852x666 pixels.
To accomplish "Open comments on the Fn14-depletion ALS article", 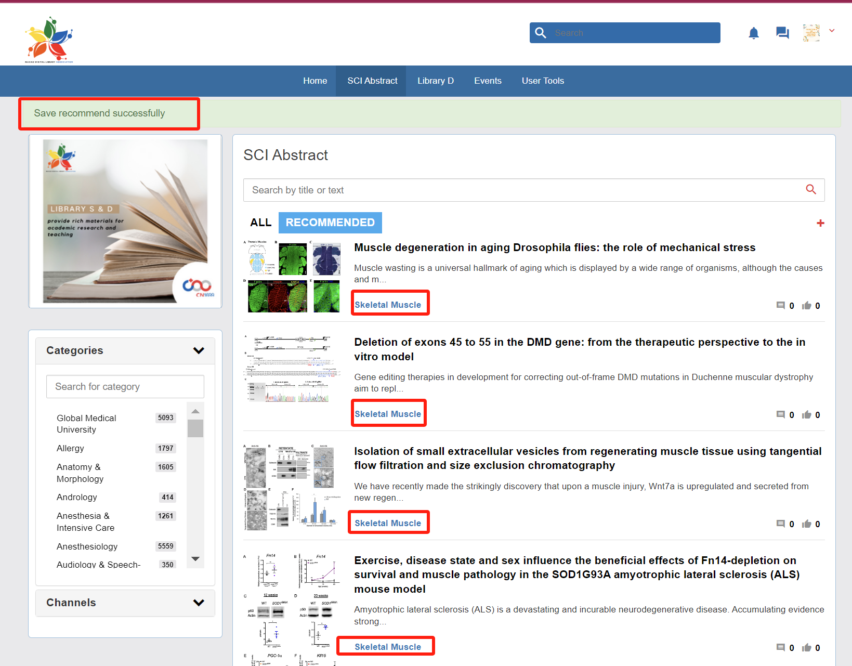I will [780, 648].
